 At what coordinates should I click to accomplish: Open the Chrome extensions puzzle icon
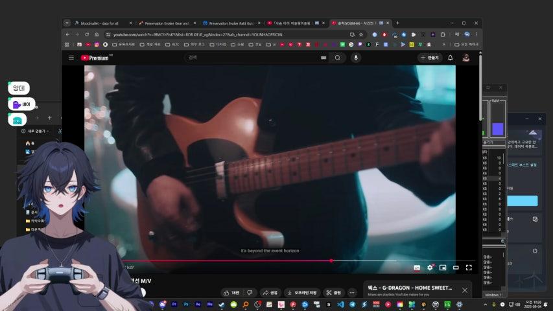click(443, 34)
